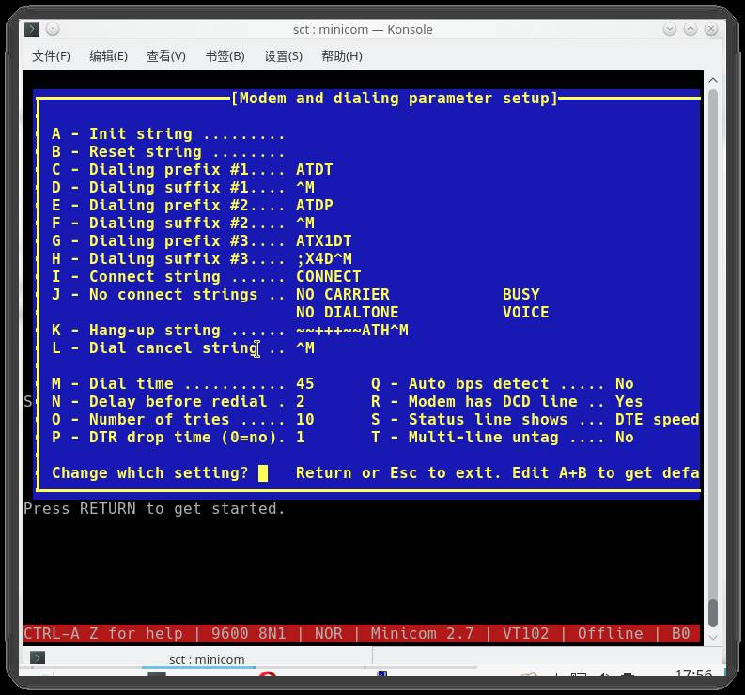Click the 'ATX1DT' dialing prefix #3 value
Screen dimensions: 745x695
[323, 240]
